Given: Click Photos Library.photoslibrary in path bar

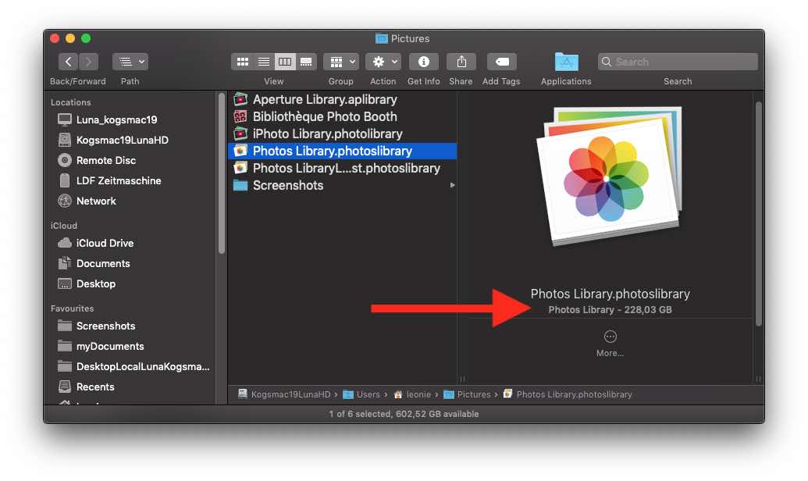Looking at the screenshot, I should (574, 394).
